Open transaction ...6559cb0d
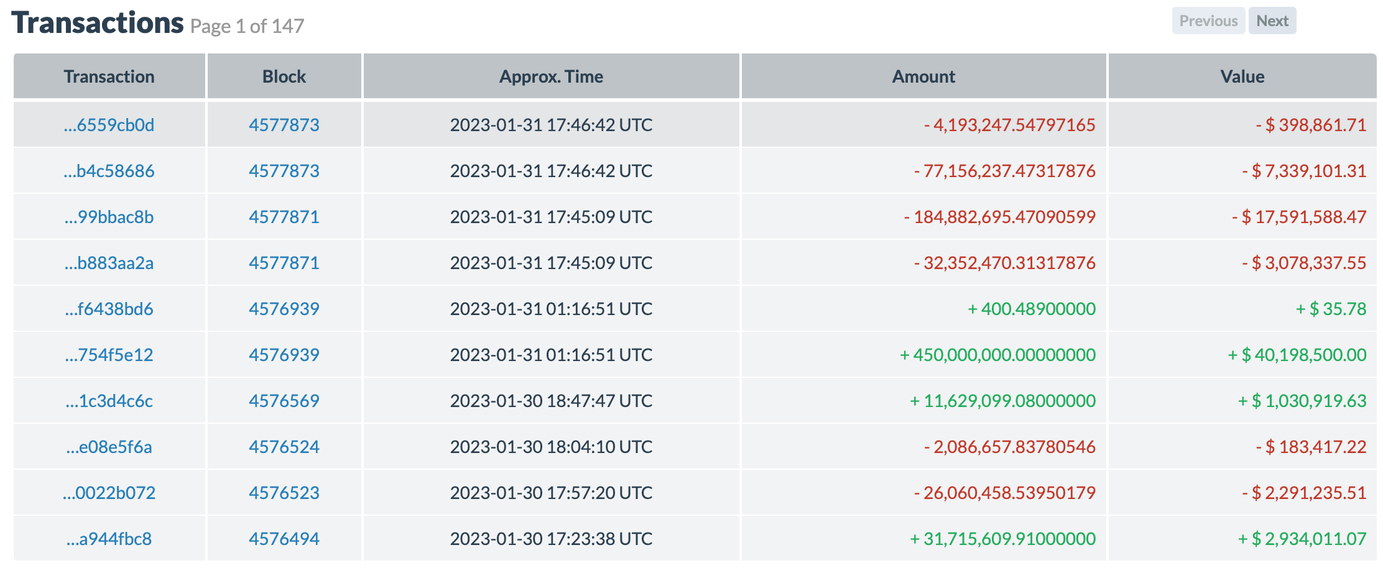Viewport: 1383px width, 568px height. [x=109, y=125]
